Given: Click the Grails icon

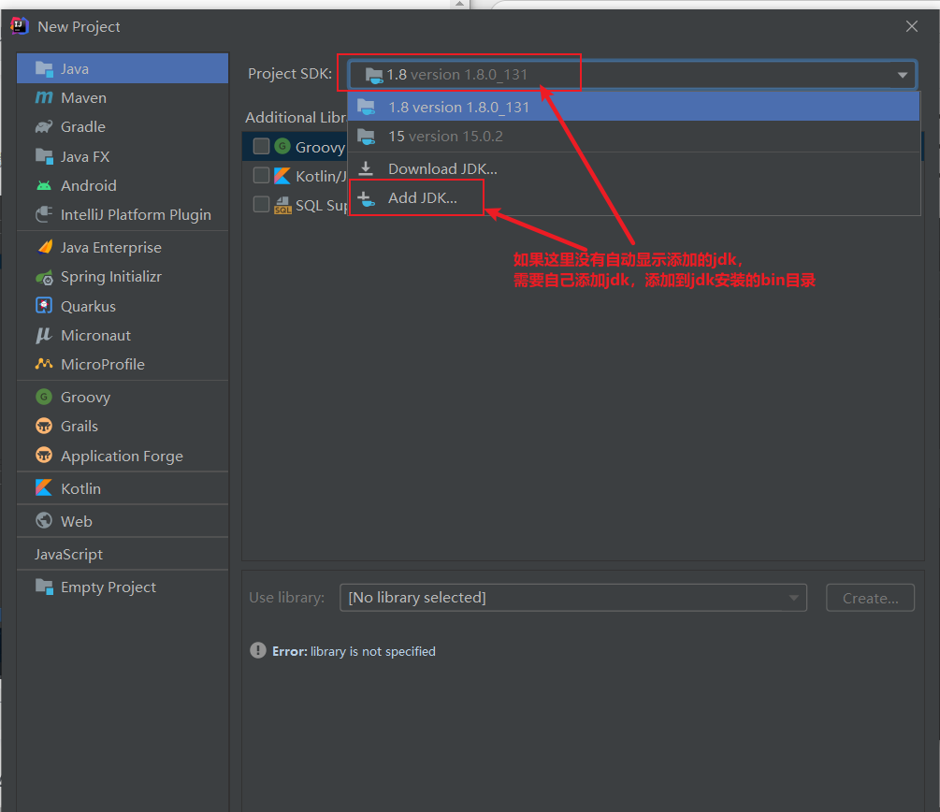Looking at the screenshot, I should 44,426.
